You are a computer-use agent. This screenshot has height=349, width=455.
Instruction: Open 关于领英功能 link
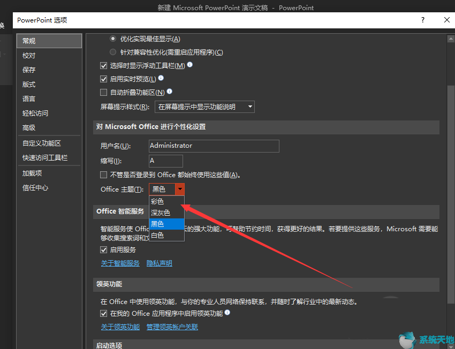tap(120, 327)
